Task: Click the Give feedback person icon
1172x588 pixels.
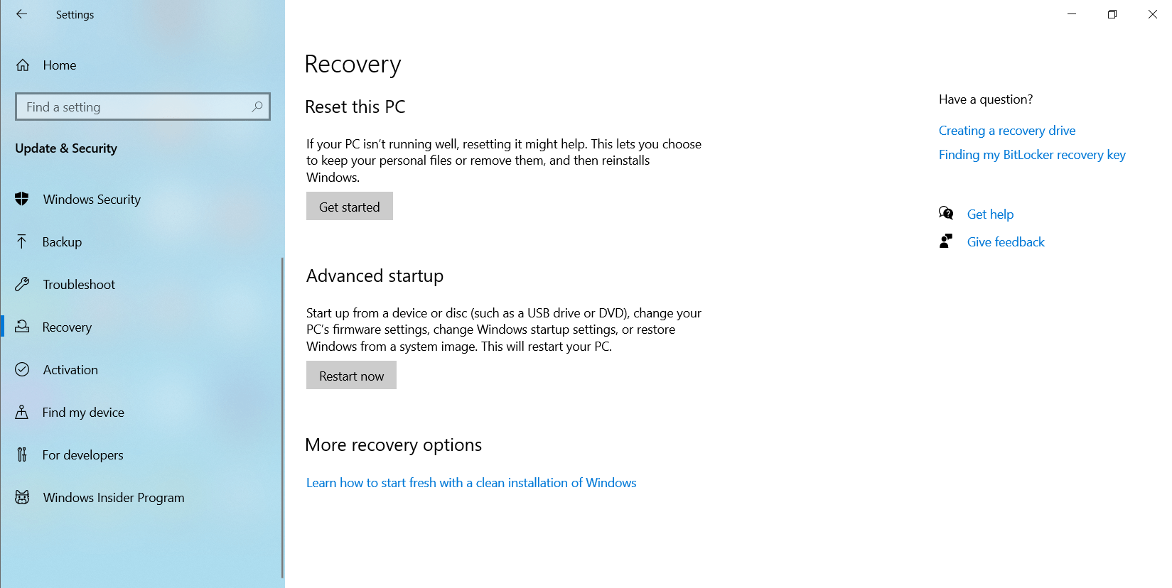Action: pyautogui.click(x=946, y=241)
